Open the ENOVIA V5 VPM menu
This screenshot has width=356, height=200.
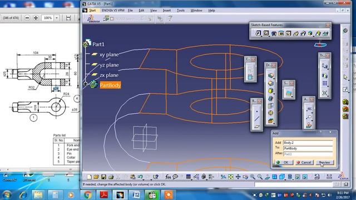pos(113,11)
